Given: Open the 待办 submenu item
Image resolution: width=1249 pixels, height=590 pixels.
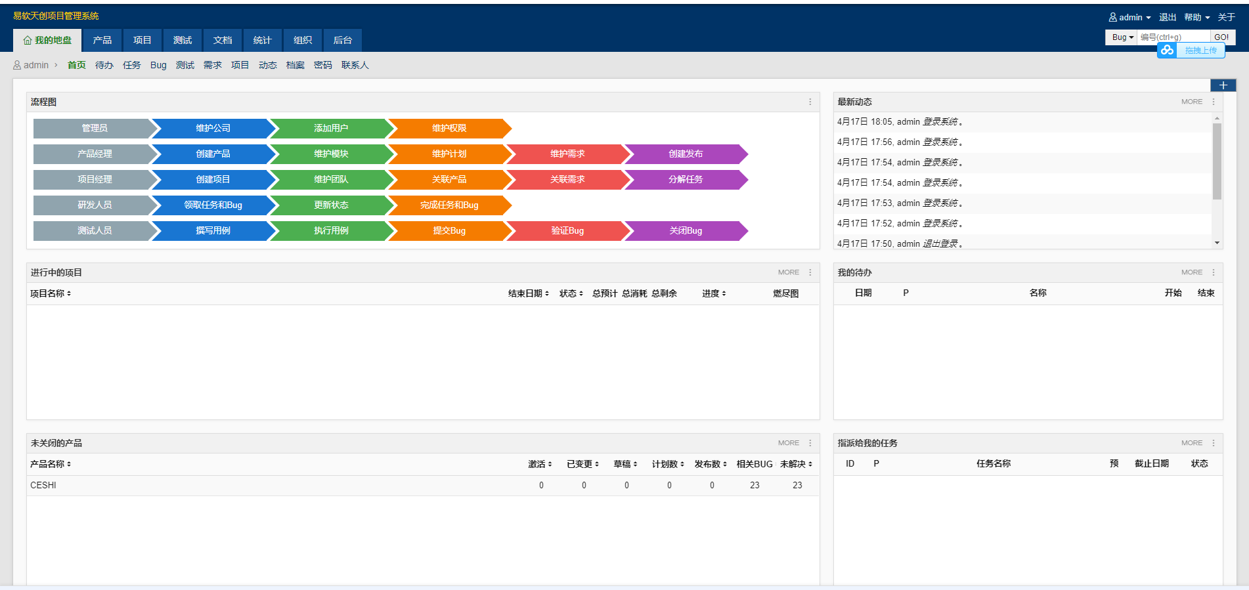Looking at the screenshot, I should [x=104, y=65].
